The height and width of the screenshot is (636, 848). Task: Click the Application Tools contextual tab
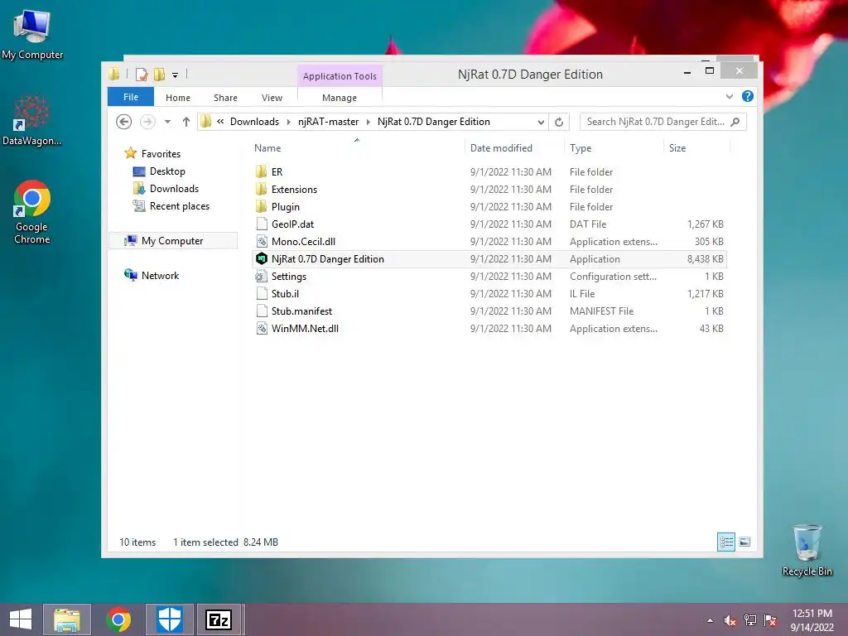tap(340, 76)
